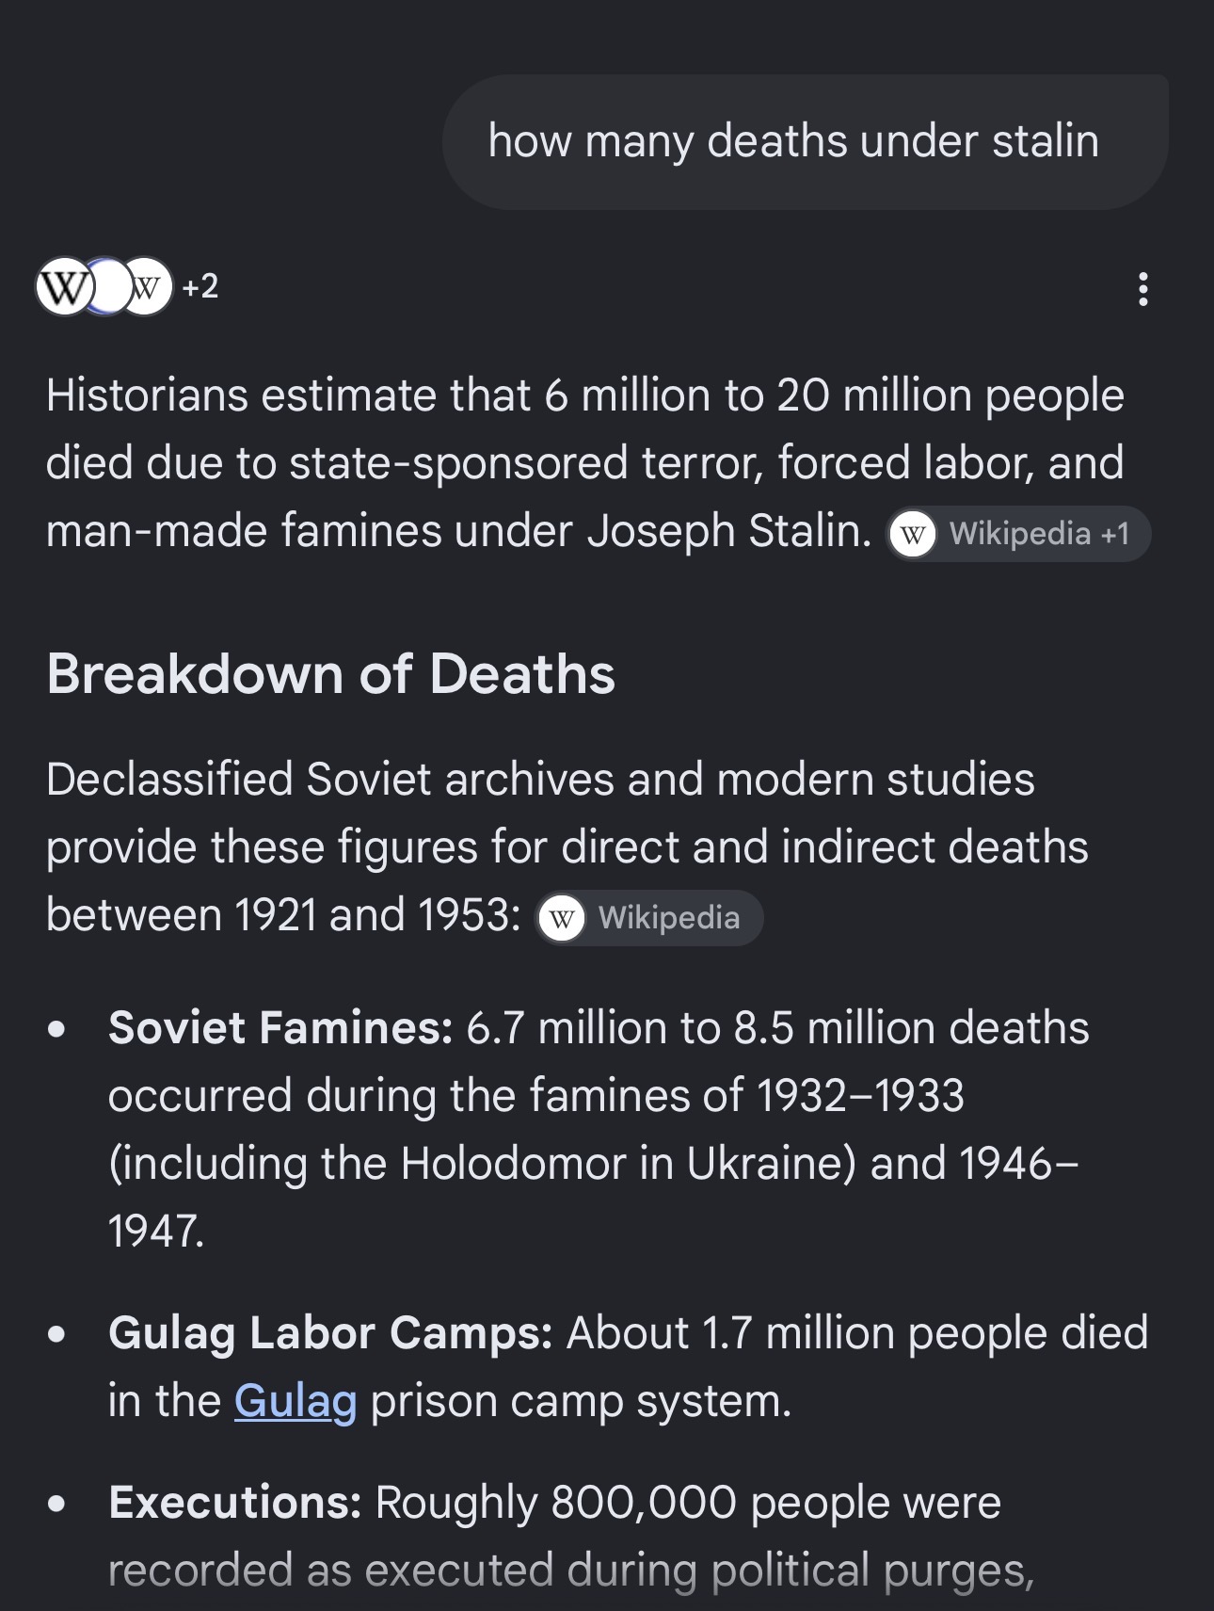Tap the 'how many deaths under stalin' query bubble
The image size is (1214, 1611).
click(x=805, y=141)
